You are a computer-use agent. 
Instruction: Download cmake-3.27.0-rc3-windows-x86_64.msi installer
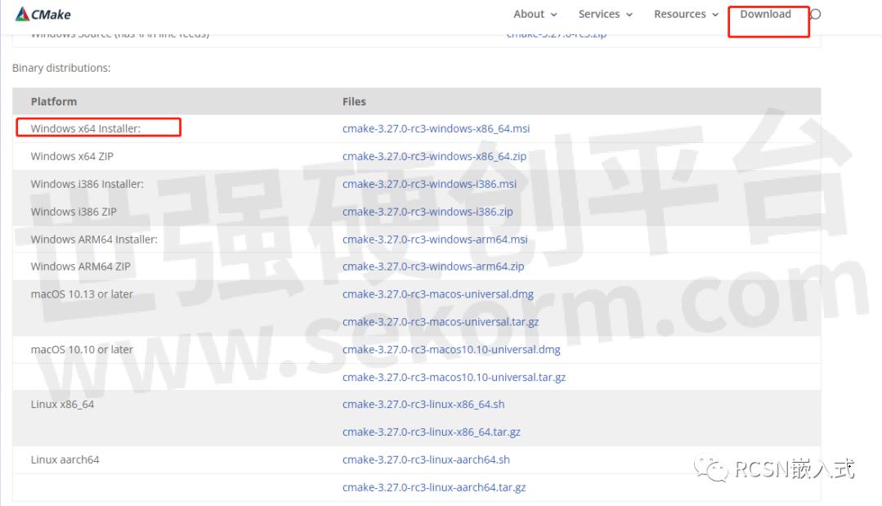coord(437,128)
